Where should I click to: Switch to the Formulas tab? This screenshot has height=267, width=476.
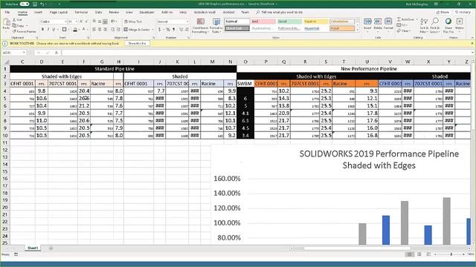[81, 12]
